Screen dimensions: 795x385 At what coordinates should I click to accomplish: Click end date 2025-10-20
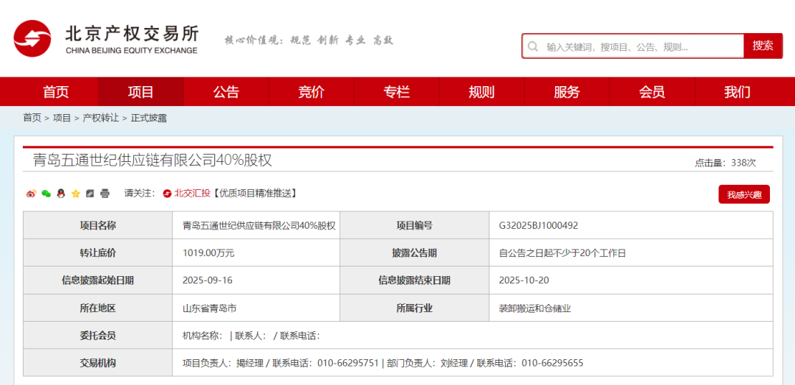tap(524, 280)
